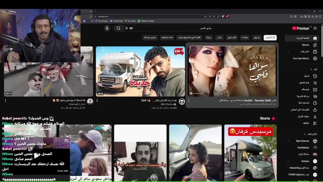The image size is (323, 182).
Task: Click the search magnifier button
Action: click(118, 28)
